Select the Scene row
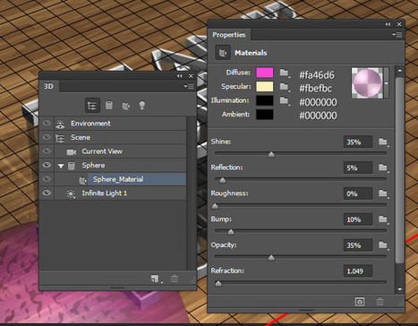 click(113, 137)
